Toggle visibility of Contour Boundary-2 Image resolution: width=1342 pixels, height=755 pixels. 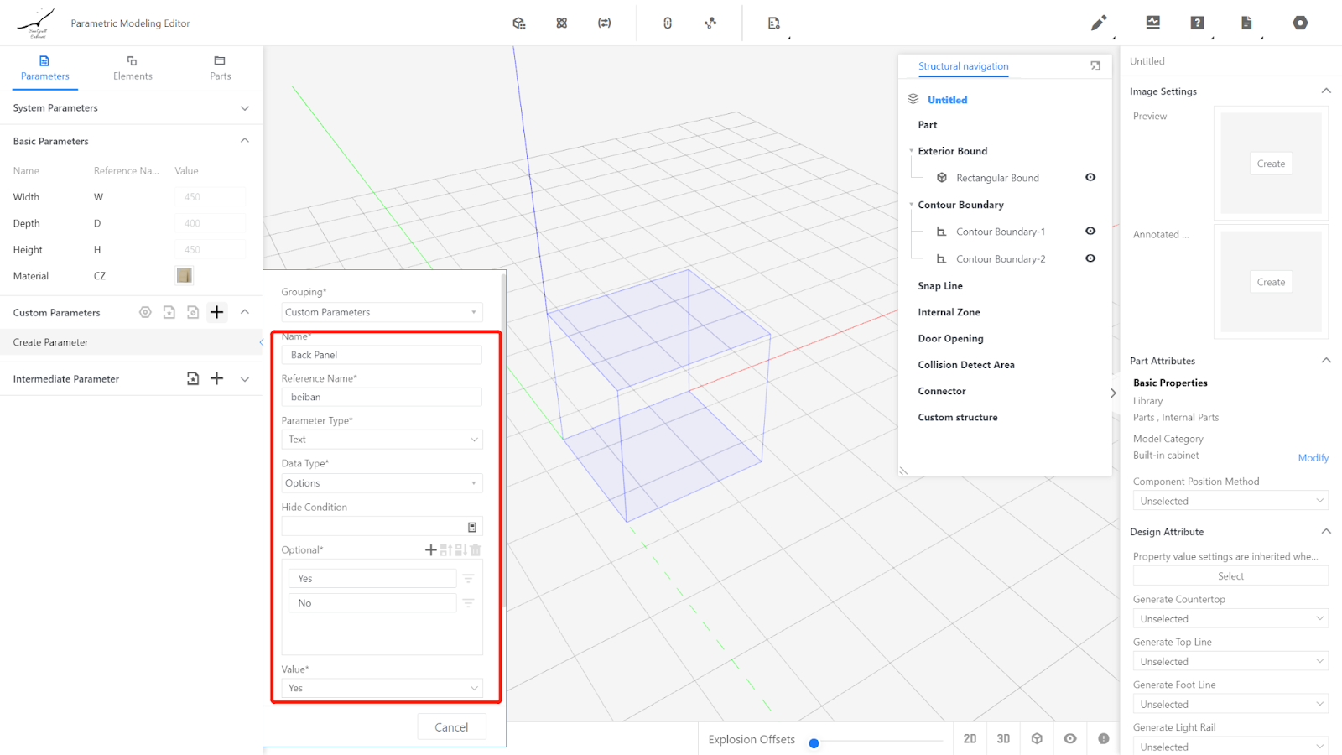[x=1090, y=258]
